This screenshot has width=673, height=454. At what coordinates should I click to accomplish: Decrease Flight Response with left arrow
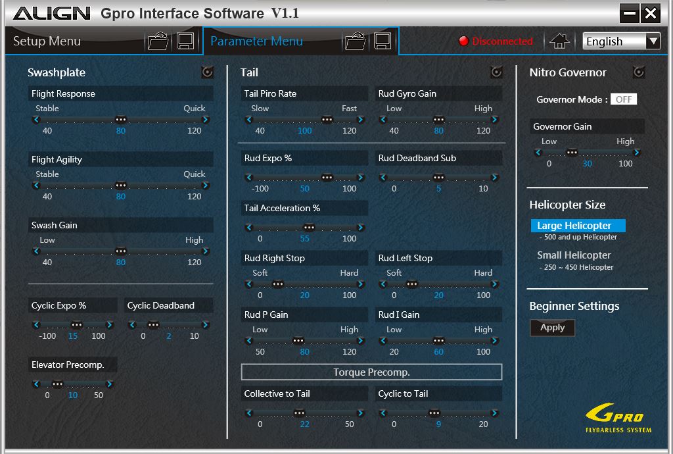click(36, 119)
